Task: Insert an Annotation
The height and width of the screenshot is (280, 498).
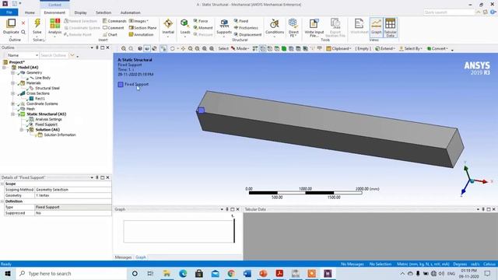Action: (141, 34)
